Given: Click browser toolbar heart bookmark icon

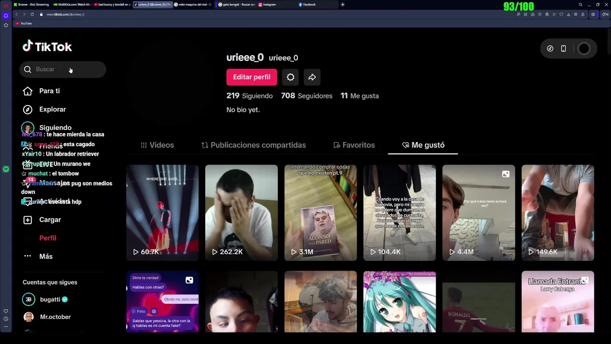Looking at the screenshot, I should pos(561,14).
